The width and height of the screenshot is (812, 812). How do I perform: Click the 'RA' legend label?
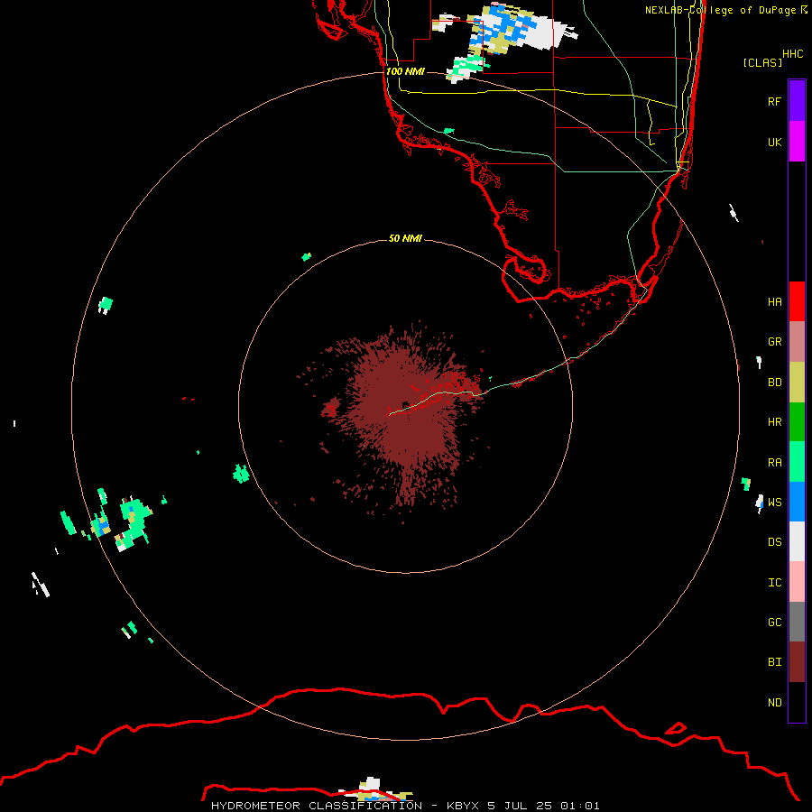774,463
